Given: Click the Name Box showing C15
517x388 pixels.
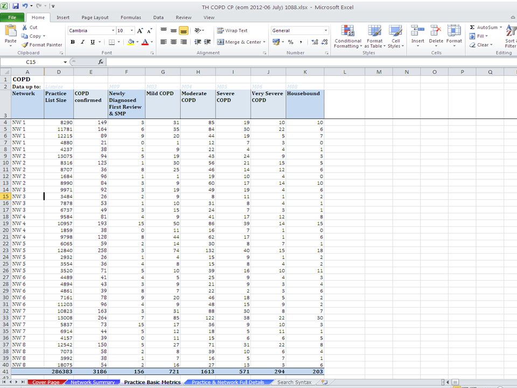Looking at the screenshot, I should [x=31, y=62].
